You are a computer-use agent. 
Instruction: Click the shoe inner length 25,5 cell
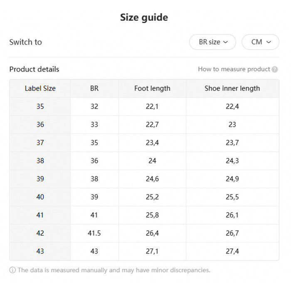click(232, 197)
